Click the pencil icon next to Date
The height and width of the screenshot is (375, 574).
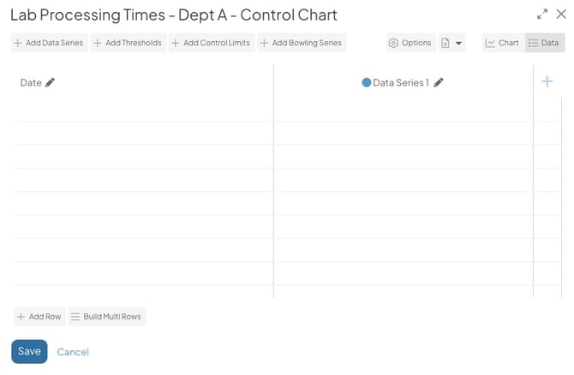pos(51,83)
